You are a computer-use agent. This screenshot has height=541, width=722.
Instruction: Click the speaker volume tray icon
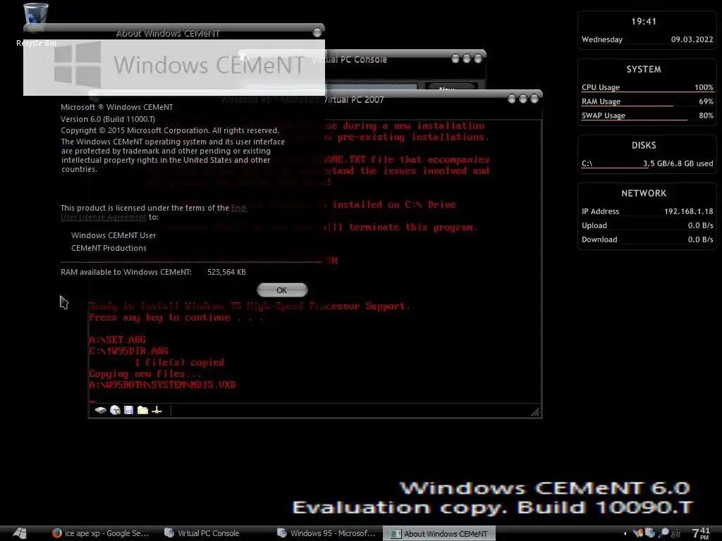(675, 534)
